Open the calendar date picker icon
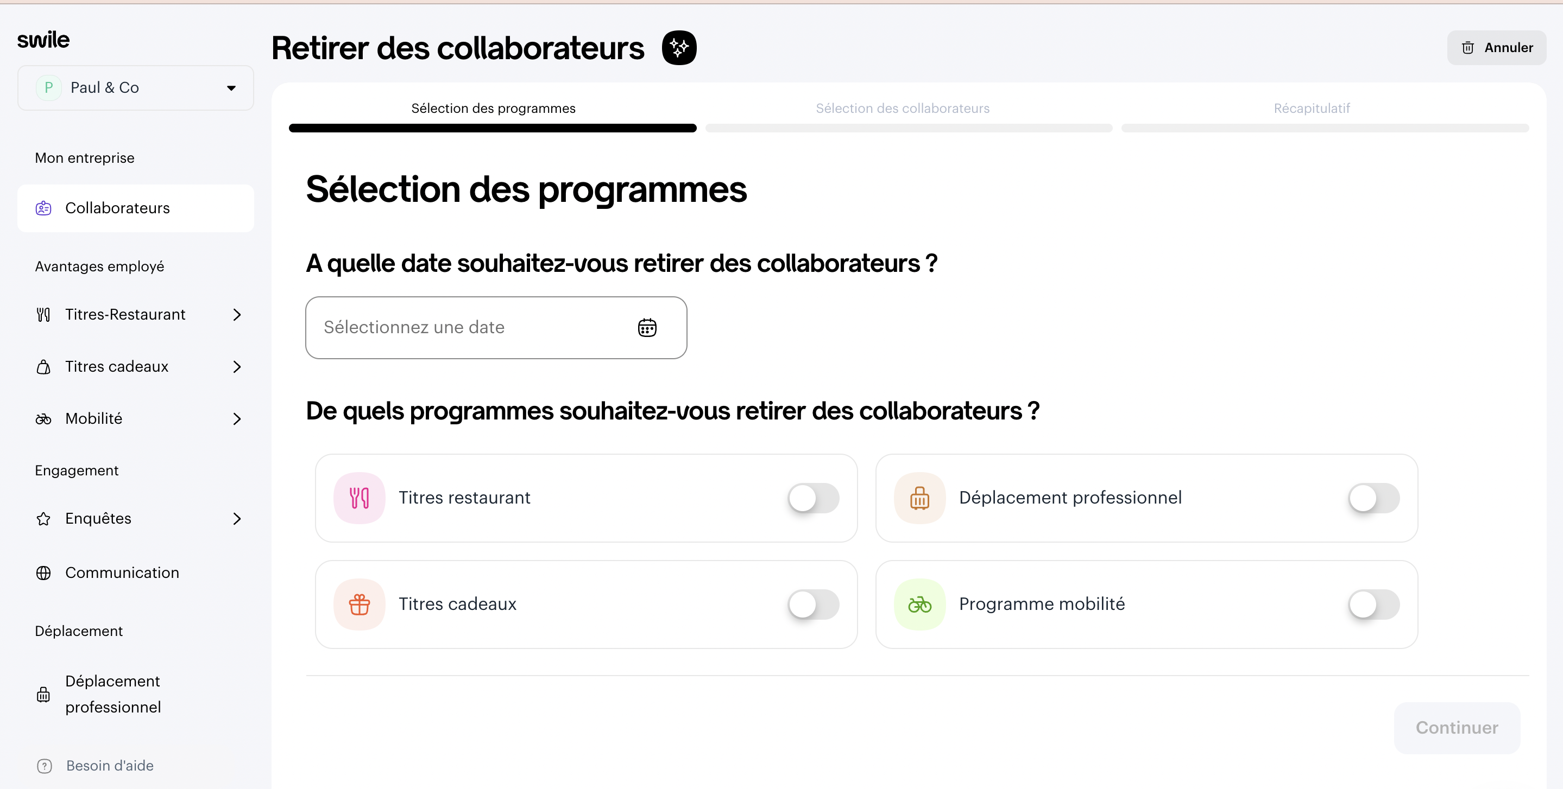The height and width of the screenshot is (789, 1563). pyautogui.click(x=647, y=328)
